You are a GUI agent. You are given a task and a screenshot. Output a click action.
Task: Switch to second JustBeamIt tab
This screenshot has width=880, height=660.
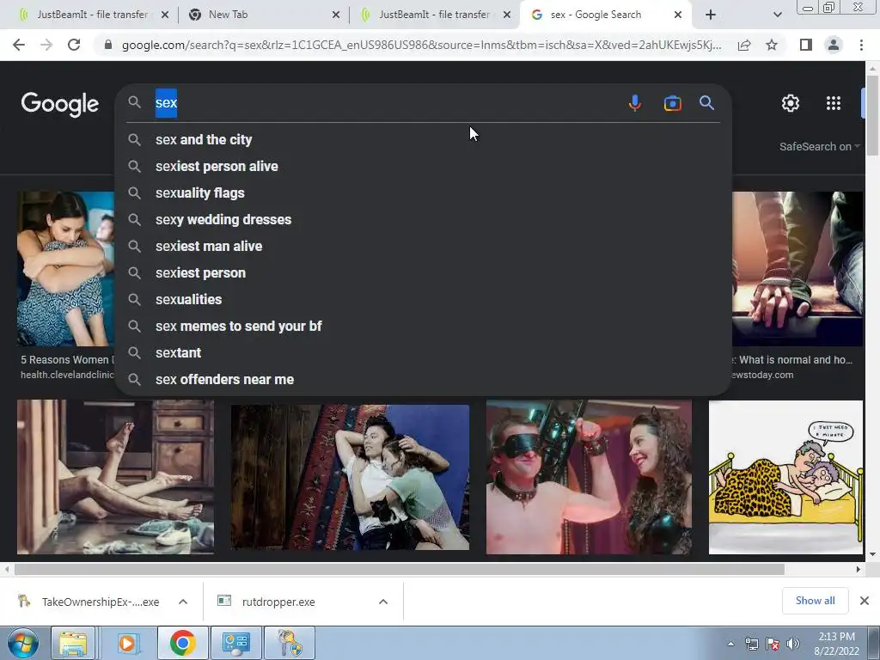click(x=432, y=15)
